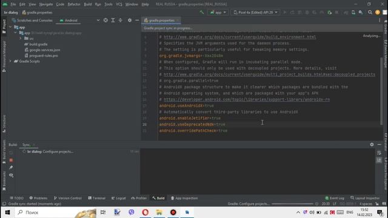Open the project view chevron dropdown

tap(98, 21)
